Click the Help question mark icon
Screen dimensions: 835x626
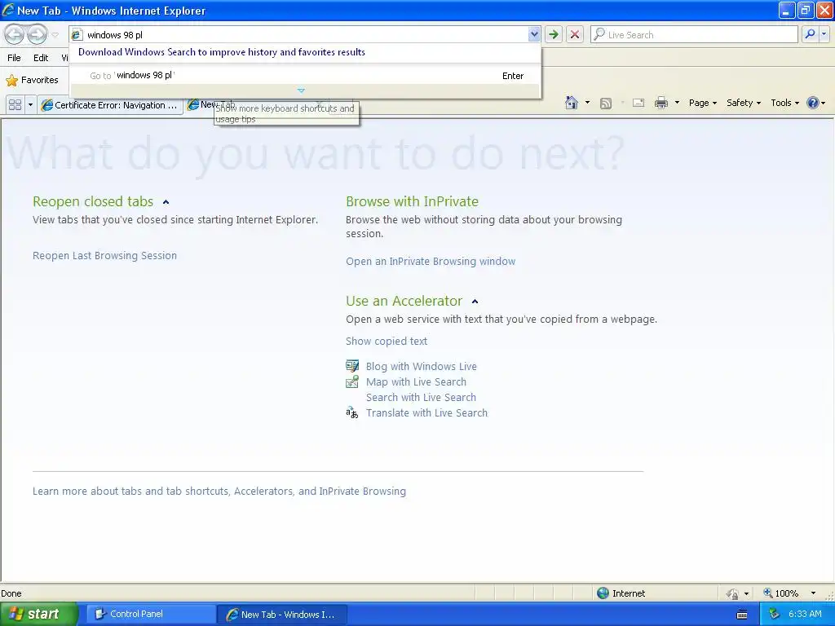coord(813,103)
